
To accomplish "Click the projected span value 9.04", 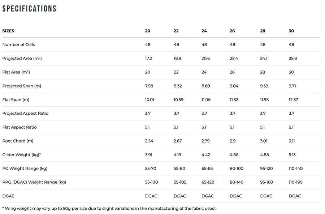I will (x=234, y=86).
